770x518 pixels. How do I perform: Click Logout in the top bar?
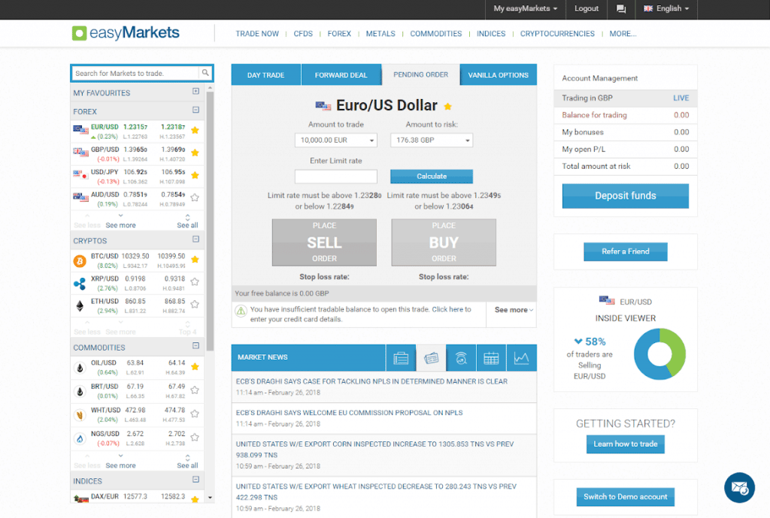coord(587,9)
